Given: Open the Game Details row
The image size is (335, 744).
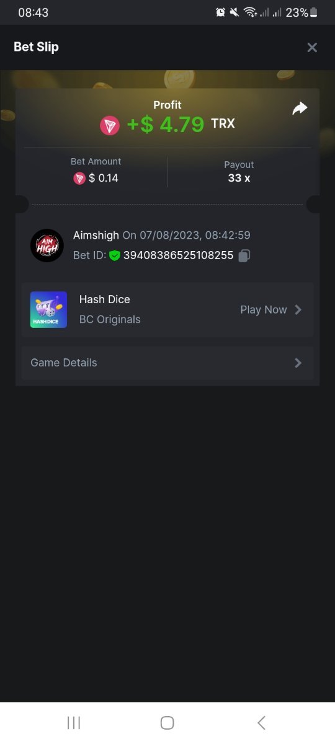Looking at the screenshot, I should click(167, 363).
